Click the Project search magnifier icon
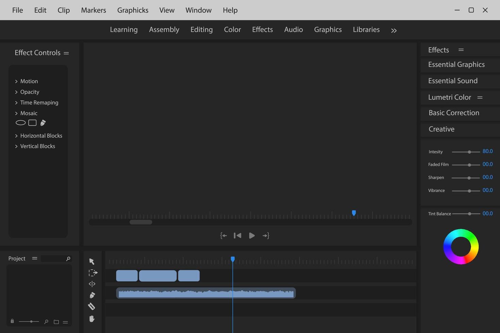The image size is (500, 333). click(68, 259)
